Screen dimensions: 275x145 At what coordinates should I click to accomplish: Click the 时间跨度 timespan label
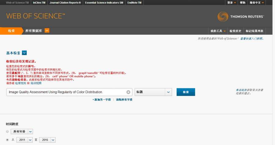[12, 124]
